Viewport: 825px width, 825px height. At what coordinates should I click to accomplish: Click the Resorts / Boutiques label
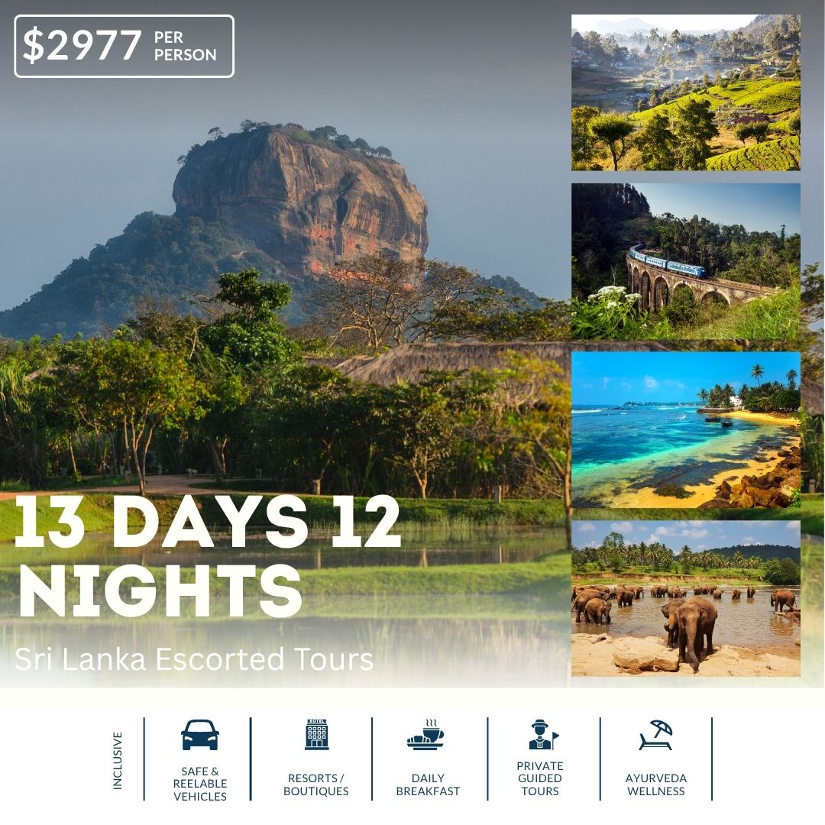[315, 785]
